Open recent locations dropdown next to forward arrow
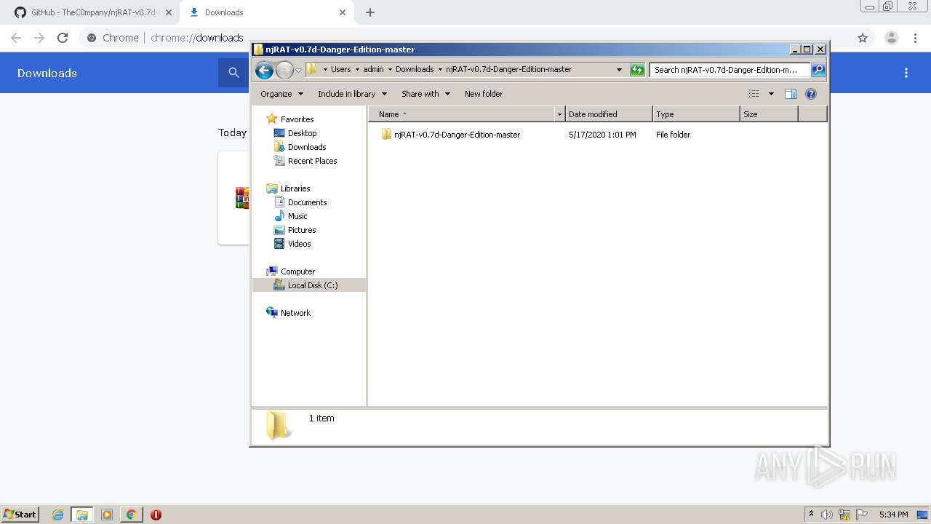 [x=298, y=71]
